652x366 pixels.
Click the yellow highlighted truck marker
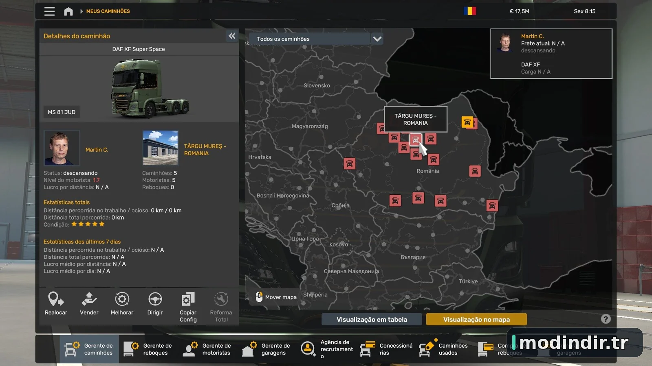pyautogui.click(x=467, y=122)
